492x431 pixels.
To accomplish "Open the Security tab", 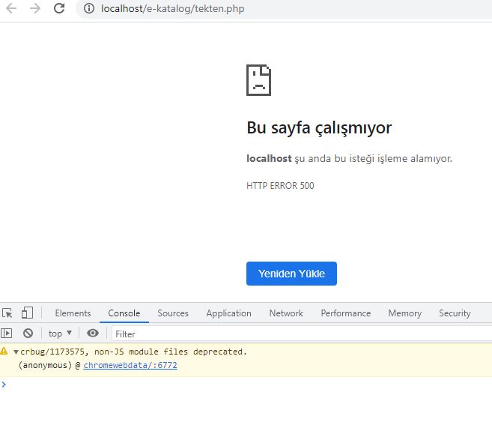I will (455, 313).
